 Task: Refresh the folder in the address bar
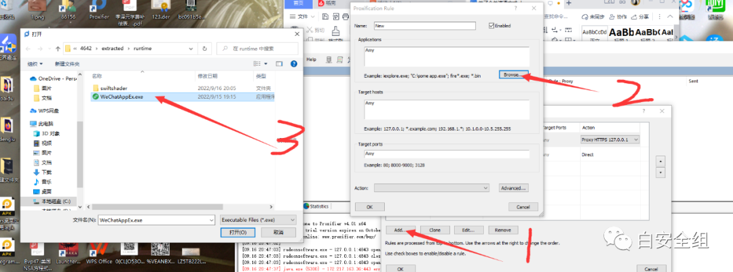(204, 49)
